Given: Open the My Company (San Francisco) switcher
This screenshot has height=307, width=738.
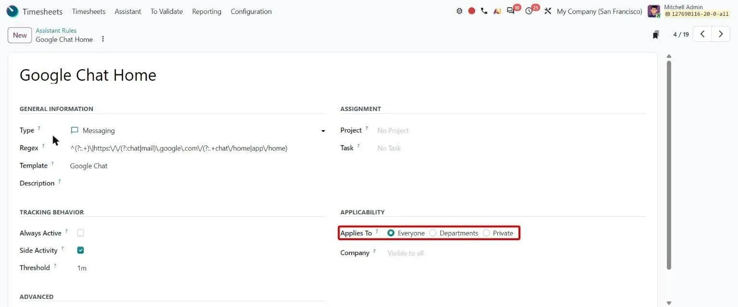Looking at the screenshot, I should (x=599, y=11).
